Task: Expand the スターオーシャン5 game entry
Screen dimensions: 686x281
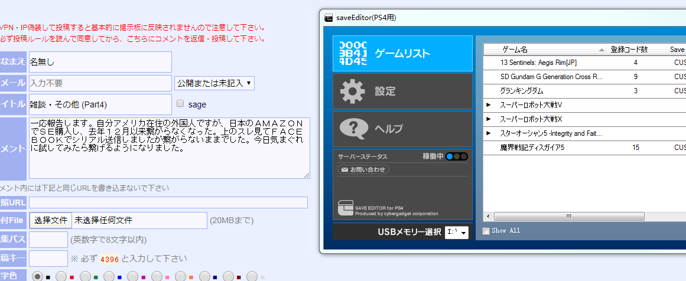Action: [x=489, y=133]
